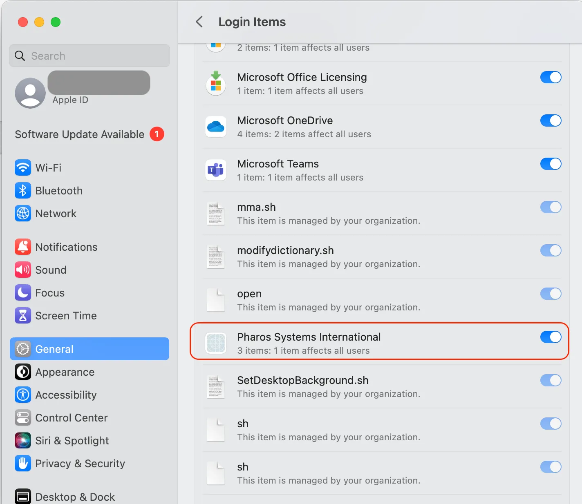Click the Microsoft OneDrive cloud icon
This screenshot has height=504, width=582.
tap(216, 127)
